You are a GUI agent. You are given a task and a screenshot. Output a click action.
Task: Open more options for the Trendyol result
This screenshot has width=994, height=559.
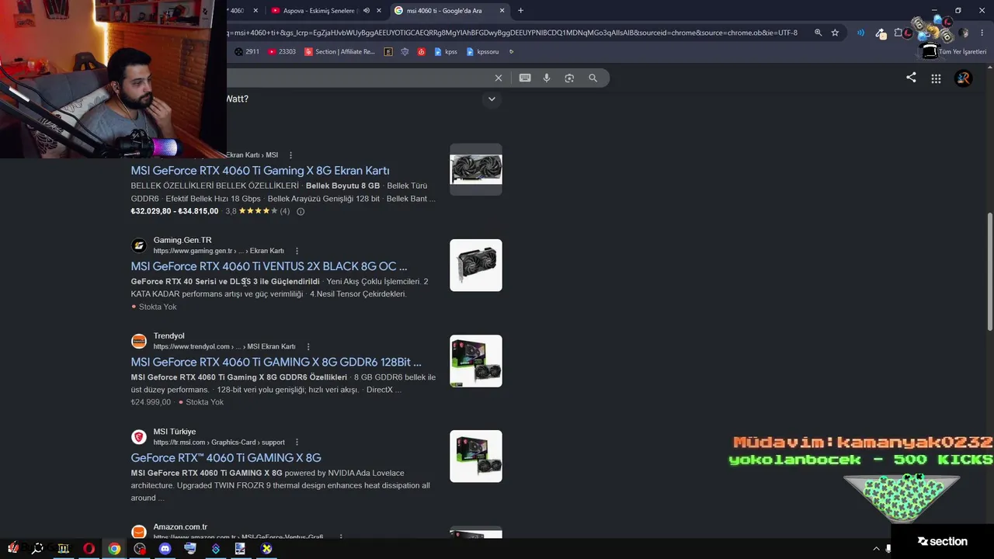pyautogui.click(x=308, y=346)
